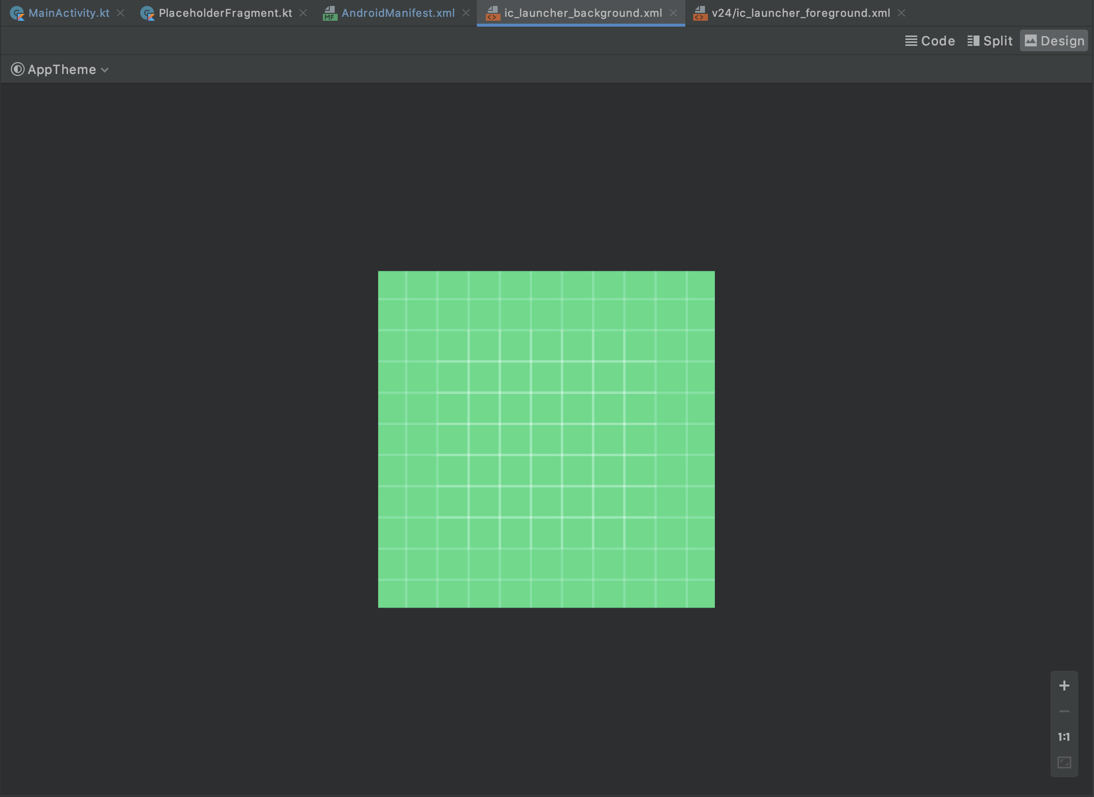Switch to Split view mode
The width and height of the screenshot is (1094, 797).
pyautogui.click(x=990, y=41)
